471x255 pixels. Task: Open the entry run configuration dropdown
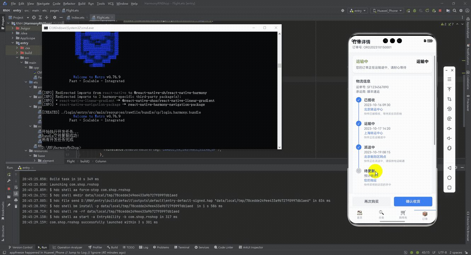358,11
